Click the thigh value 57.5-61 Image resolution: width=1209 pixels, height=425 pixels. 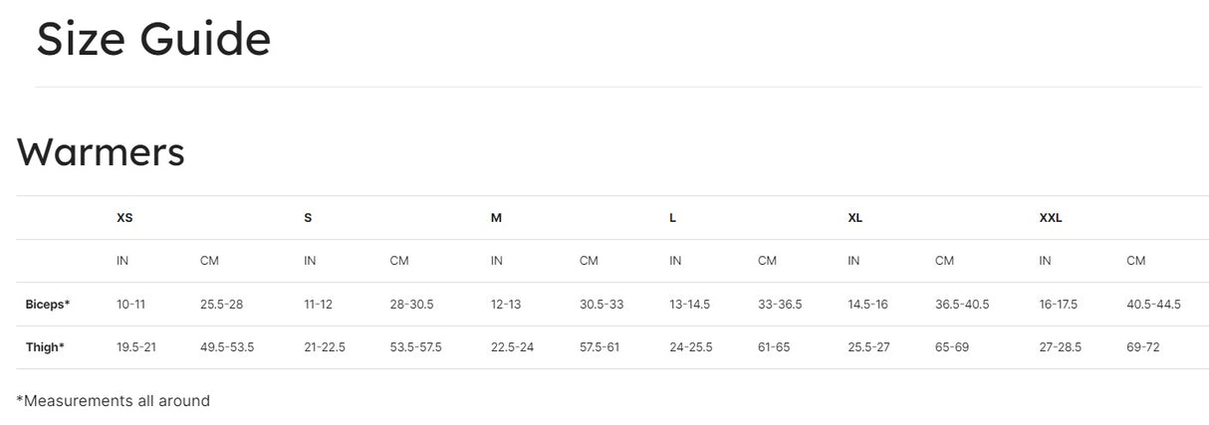600,347
